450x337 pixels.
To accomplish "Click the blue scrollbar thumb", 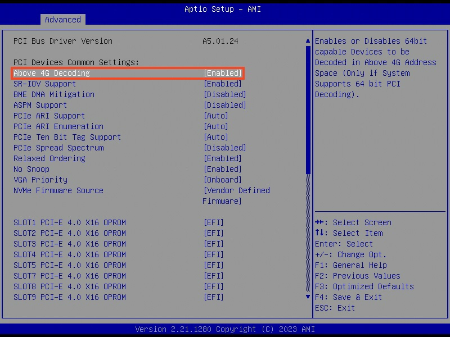I will click(308, 110).
